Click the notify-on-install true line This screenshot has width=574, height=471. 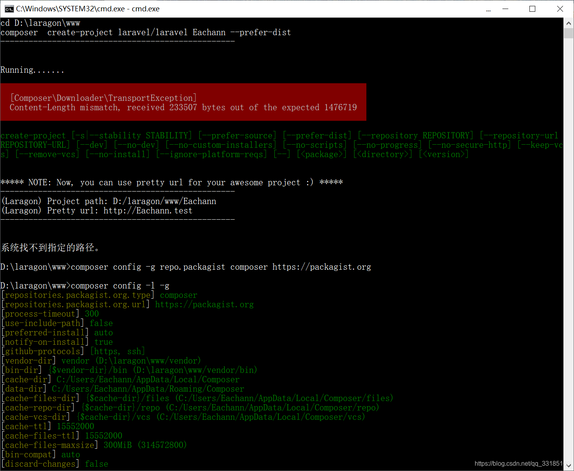[57, 342]
